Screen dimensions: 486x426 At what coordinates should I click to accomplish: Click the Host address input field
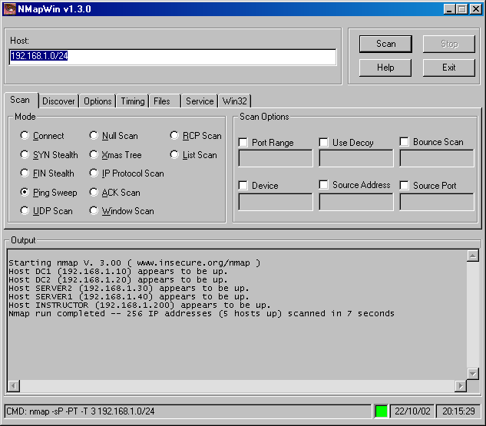pos(173,57)
